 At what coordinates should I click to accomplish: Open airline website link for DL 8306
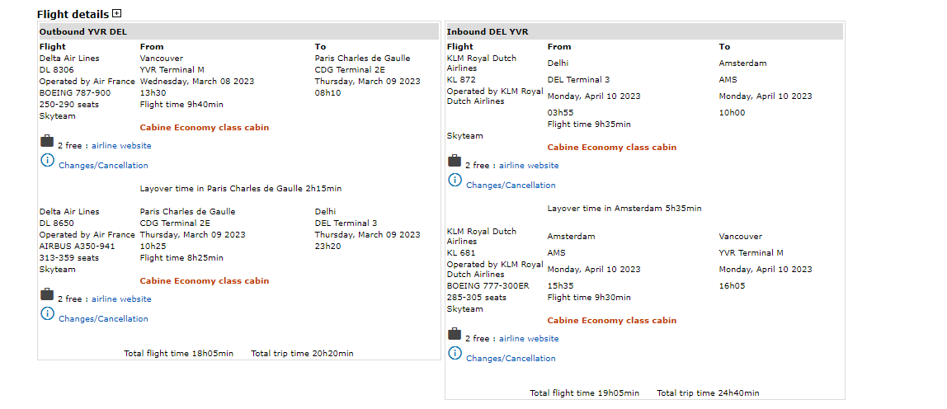[x=121, y=146]
